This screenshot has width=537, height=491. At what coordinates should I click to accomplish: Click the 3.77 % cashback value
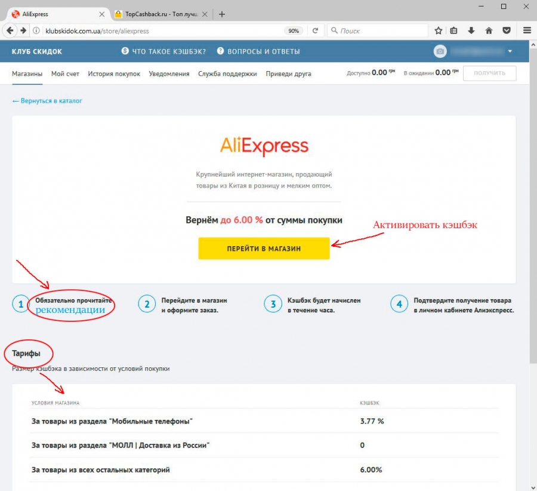click(x=372, y=421)
